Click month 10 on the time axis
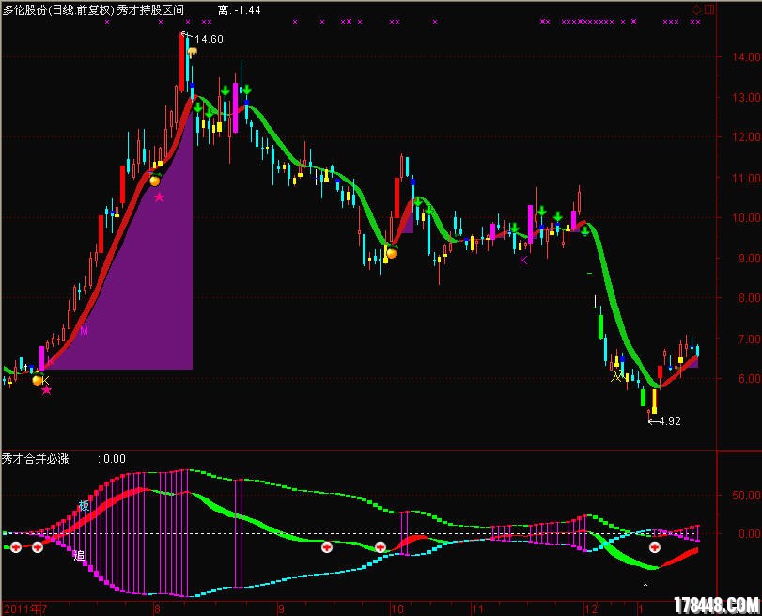This screenshot has height=616, width=762. (397, 608)
